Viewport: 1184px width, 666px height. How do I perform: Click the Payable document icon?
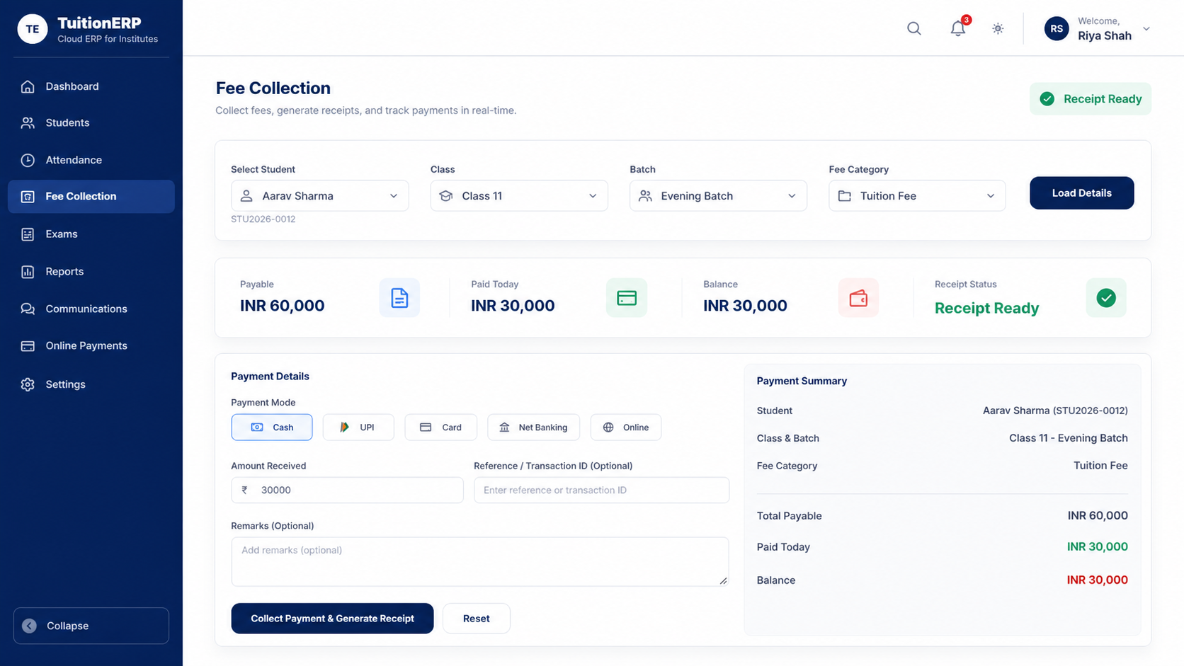[x=399, y=298]
